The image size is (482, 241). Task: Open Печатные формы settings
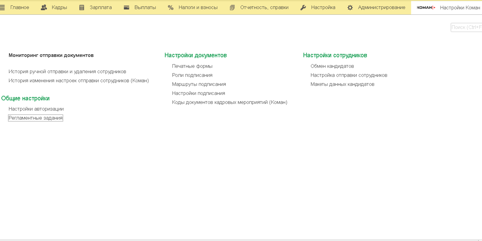(192, 66)
